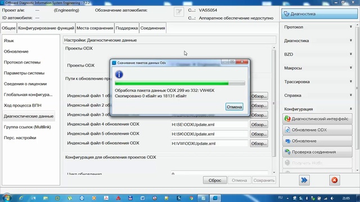This screenshot has width=360, height=202.
Task: Click the H:\VW\ODXUpdate.xml path field
Action: (x=209, y=144)
